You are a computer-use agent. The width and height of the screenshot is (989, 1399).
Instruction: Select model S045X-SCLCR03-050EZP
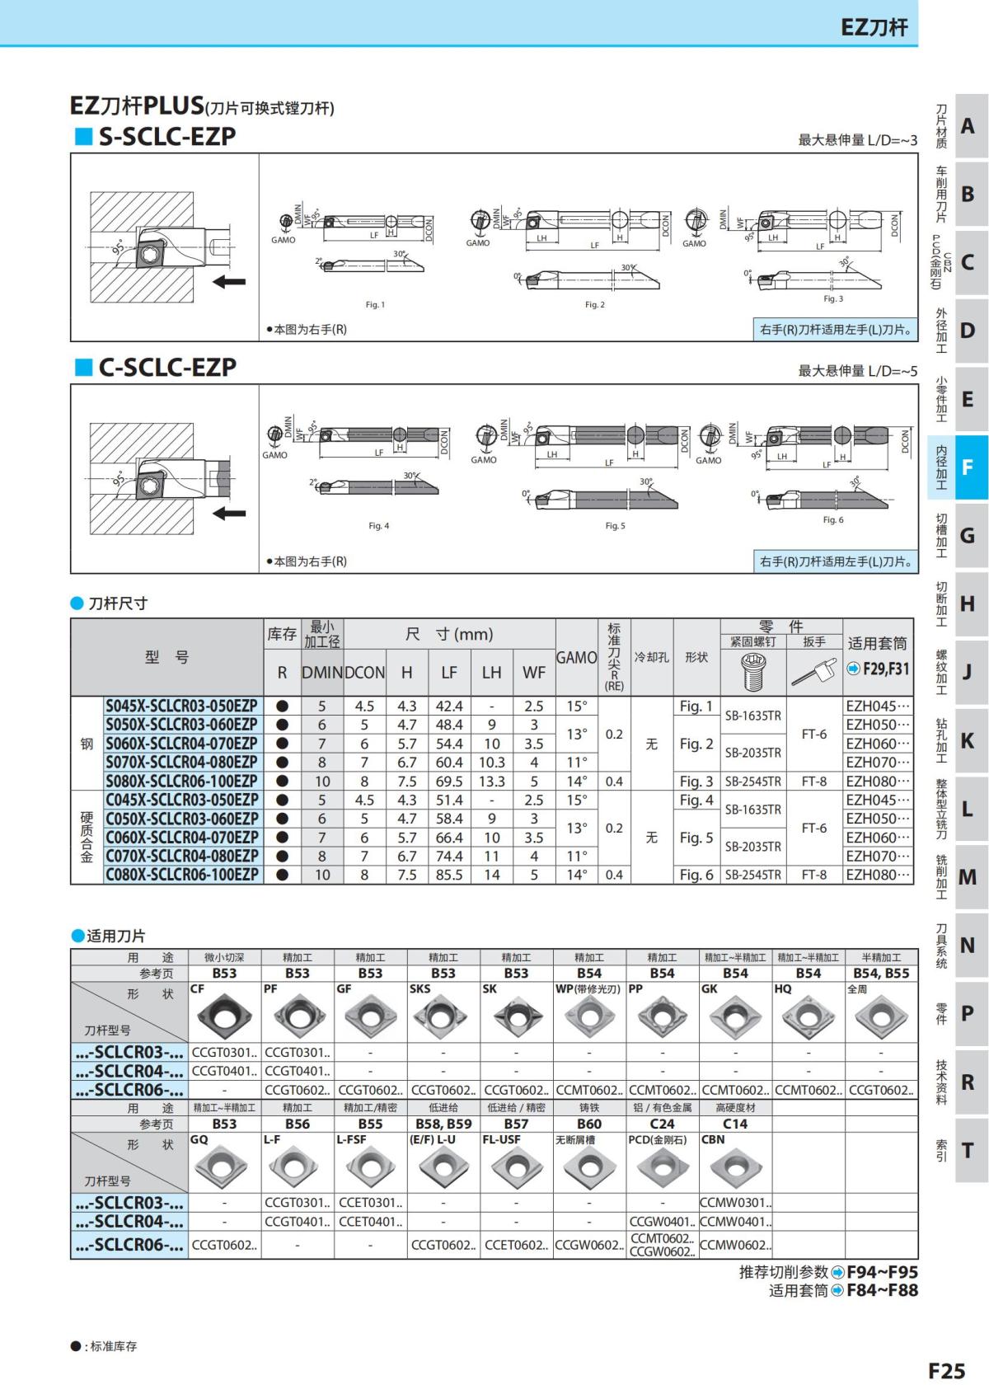182,706
